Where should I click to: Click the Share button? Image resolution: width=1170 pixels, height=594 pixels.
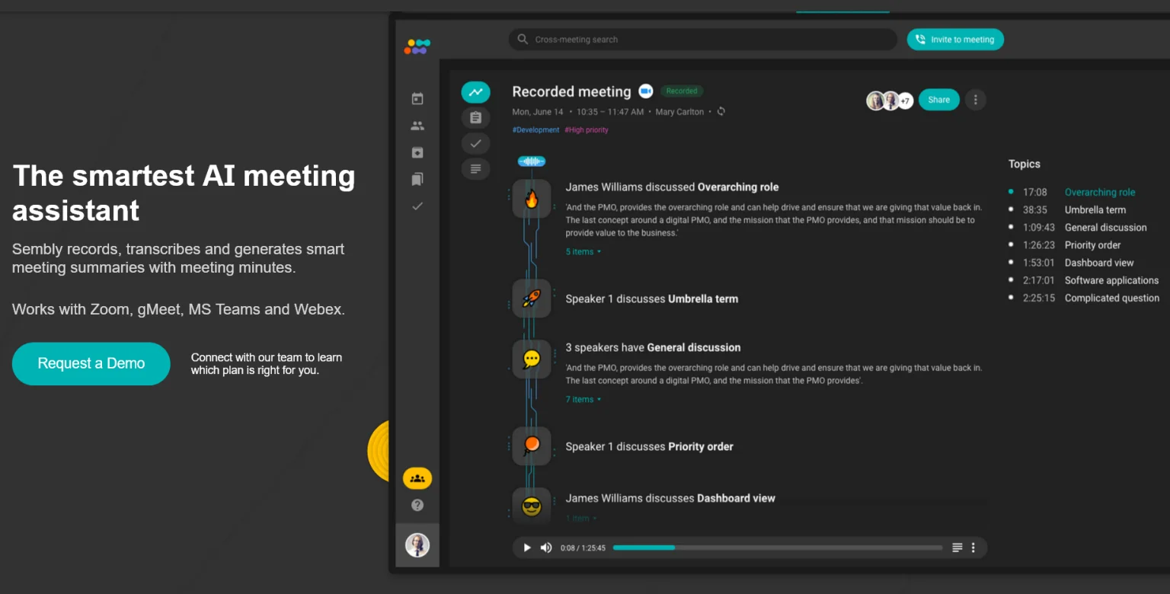(x=938, y=100)
